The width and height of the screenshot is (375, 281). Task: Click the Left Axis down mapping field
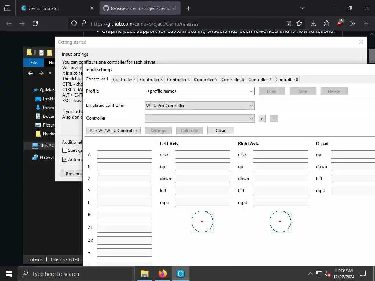tap(202, 179)
